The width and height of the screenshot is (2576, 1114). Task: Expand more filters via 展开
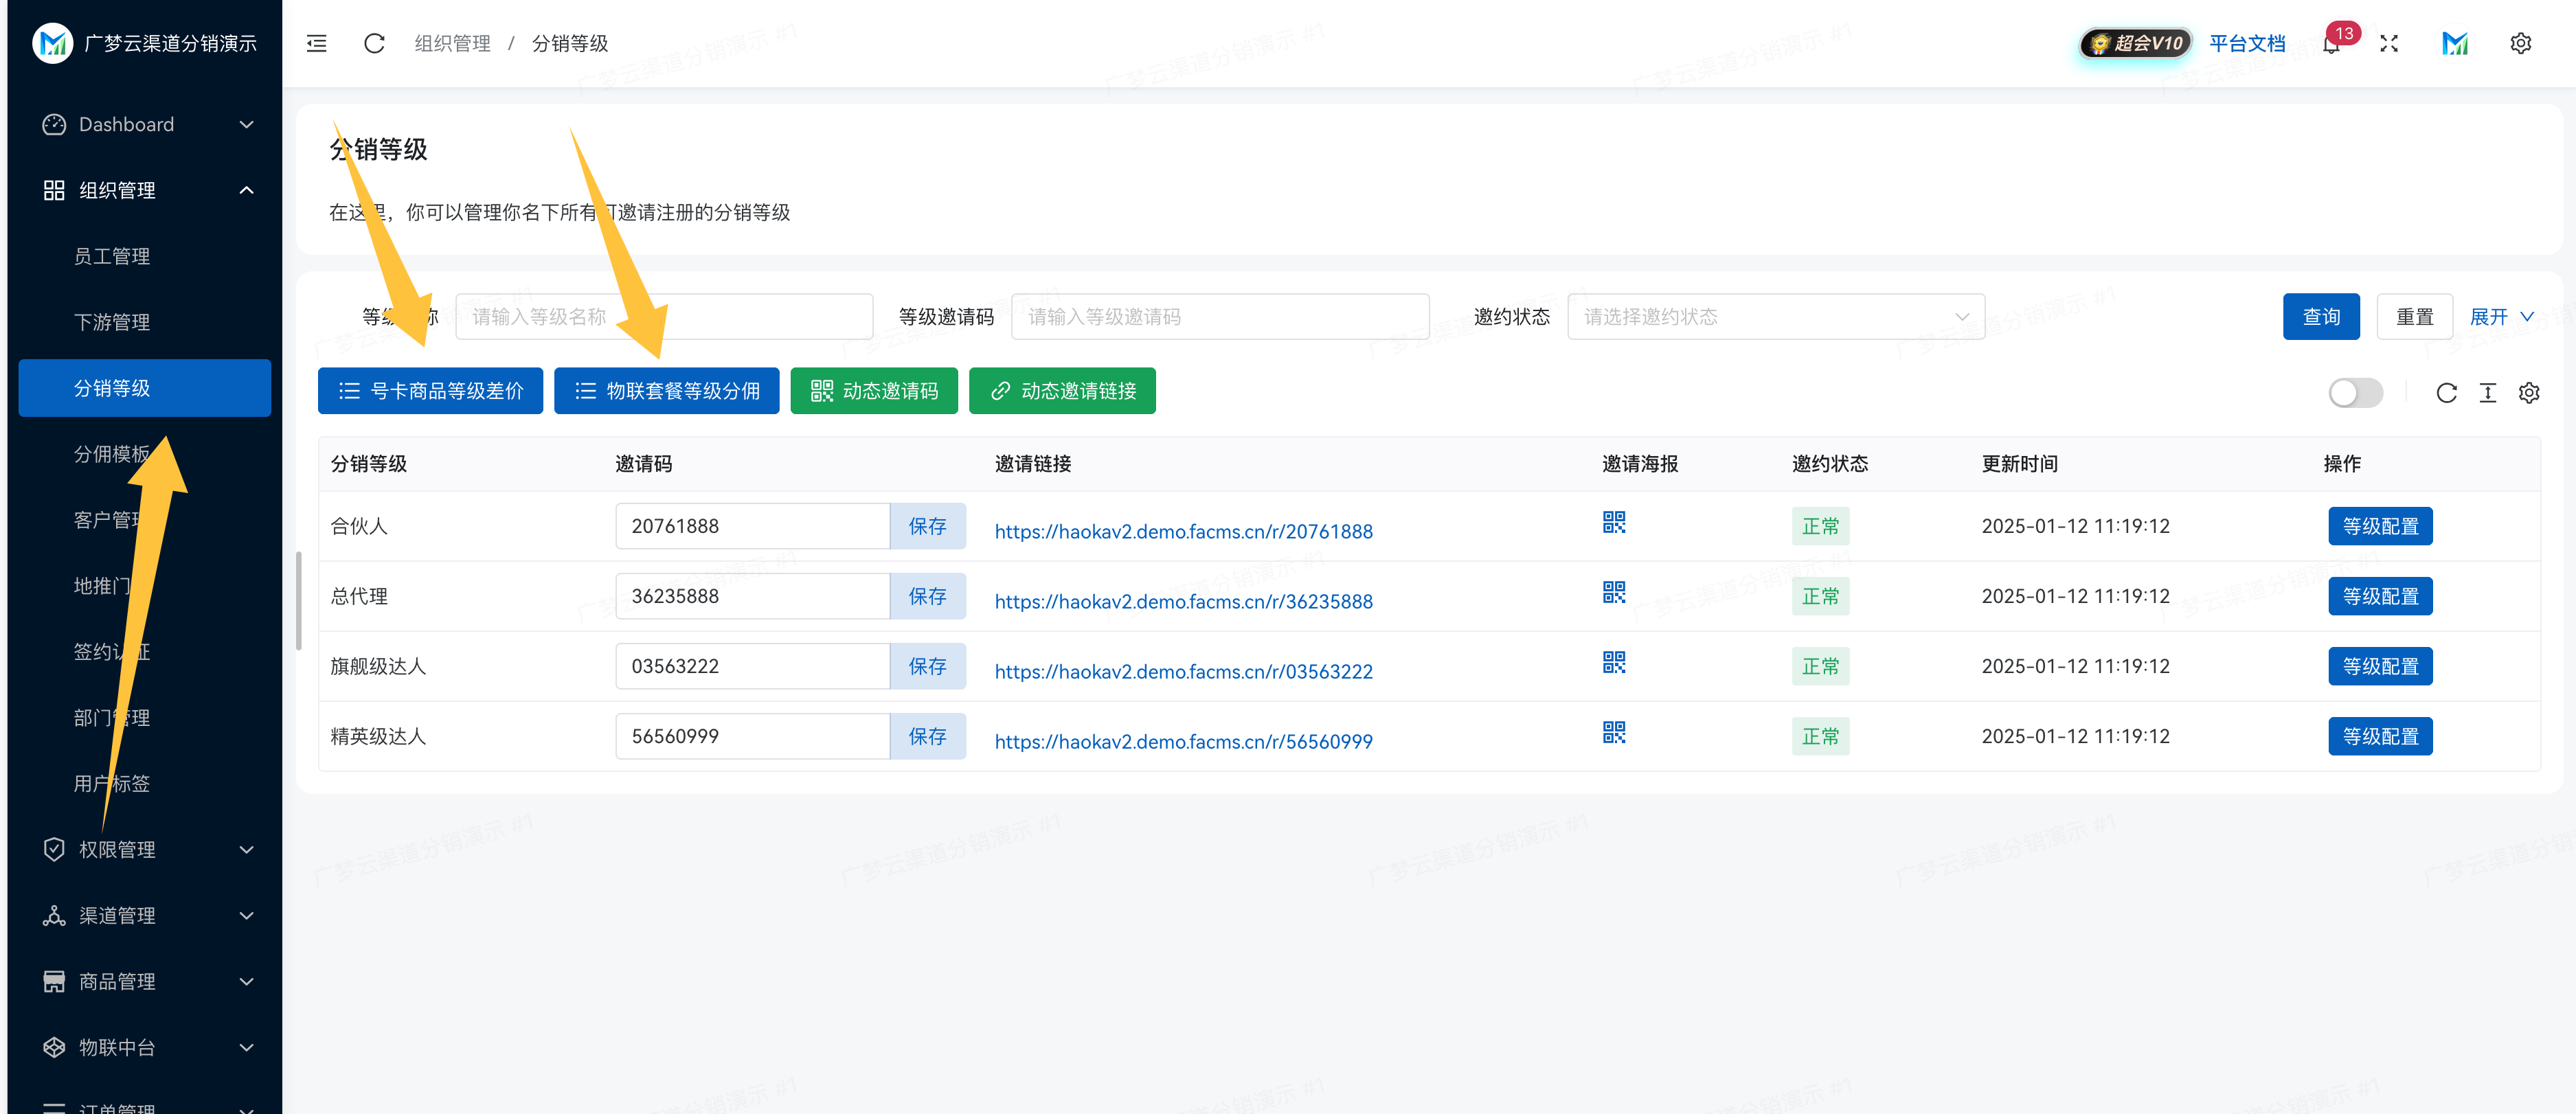tap(2501, 317)
